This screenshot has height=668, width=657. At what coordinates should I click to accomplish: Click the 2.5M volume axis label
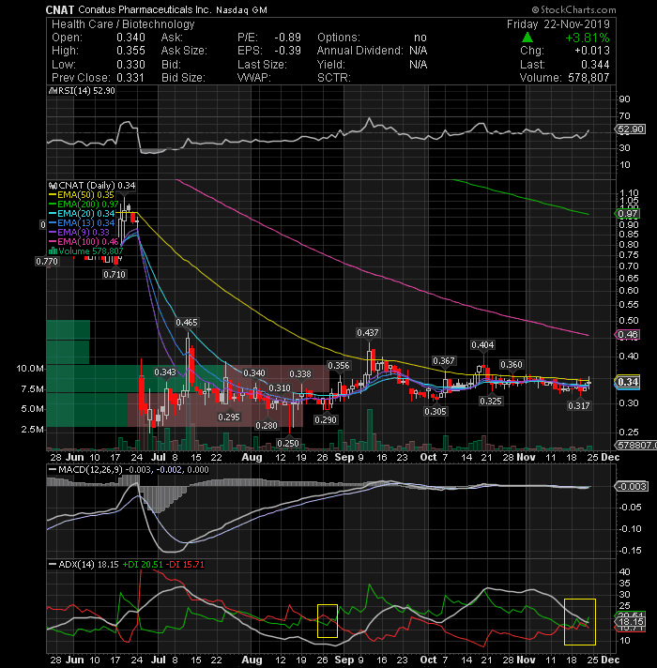tap(33, 430)
